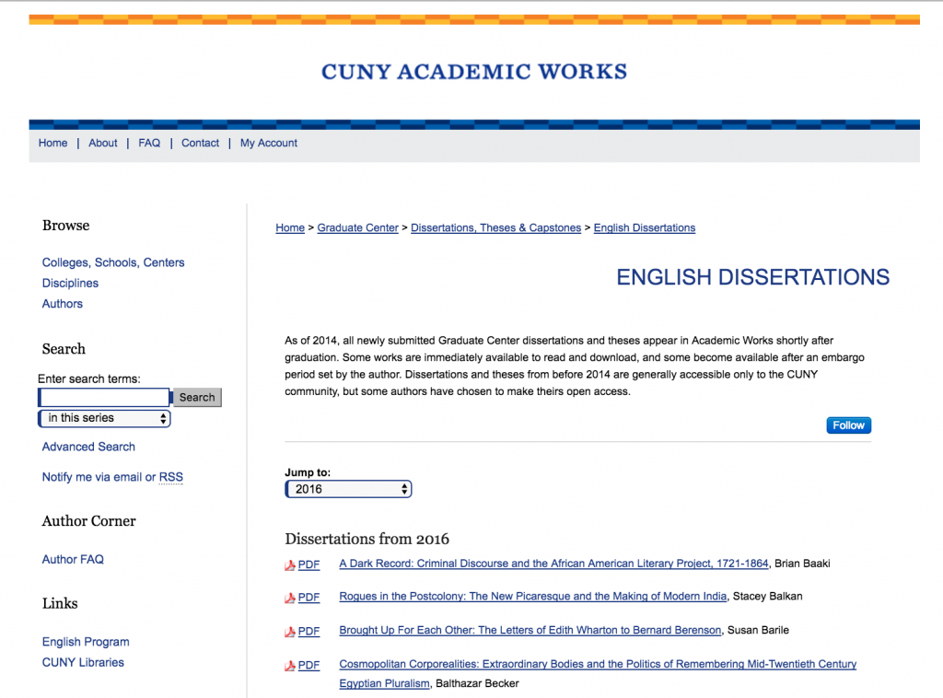Click the Dissertations from 2016 heading
The image size is (943, 698).
pyautogui.click(x=367, y=539)
